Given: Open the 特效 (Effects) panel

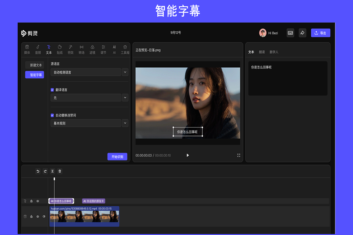Looking at the screenshot, I should point(71,49).
